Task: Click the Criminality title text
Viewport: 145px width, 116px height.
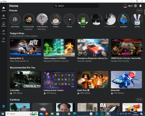Action: tap(15, 90)
